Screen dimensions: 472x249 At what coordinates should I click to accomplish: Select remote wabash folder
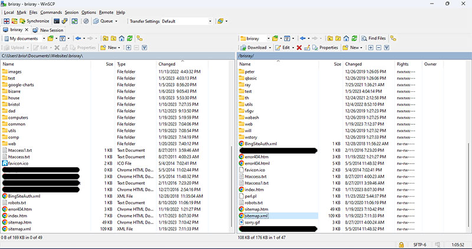[248, 118]
